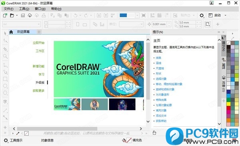Select the Zoom magnifier tool
Image resolution: width=240 pixels, height=146 pixels.
click(5, 56)
